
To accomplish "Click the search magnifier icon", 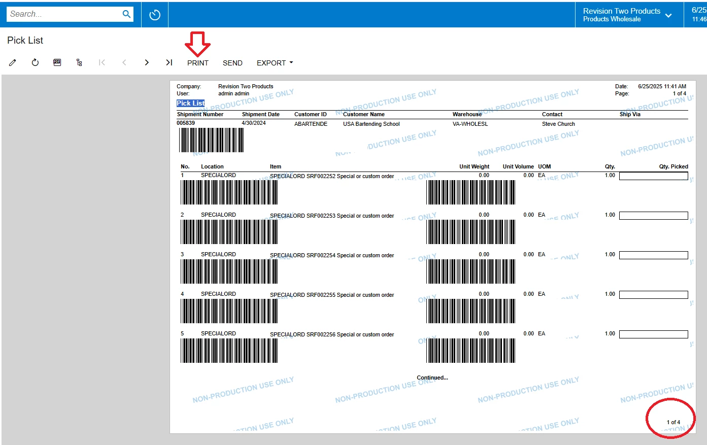I will coord(126,14).
